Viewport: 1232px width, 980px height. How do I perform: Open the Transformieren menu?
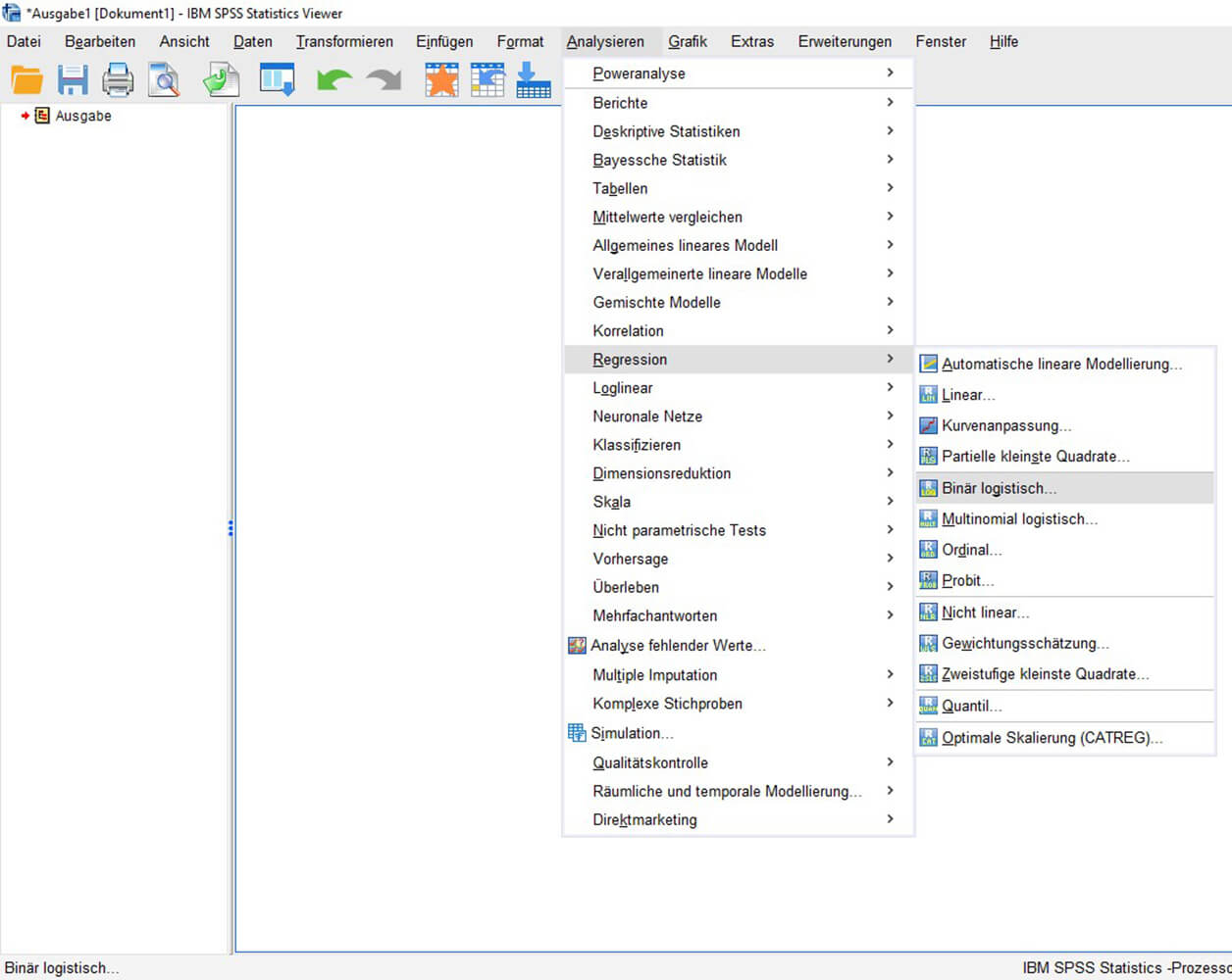pyautogui.click(x=344, y=41)
